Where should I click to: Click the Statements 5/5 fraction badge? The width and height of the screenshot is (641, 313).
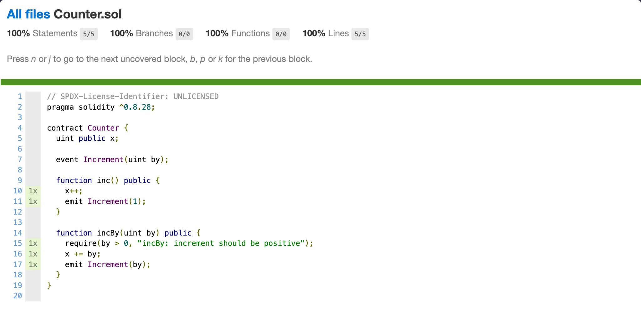pos(89,34)
